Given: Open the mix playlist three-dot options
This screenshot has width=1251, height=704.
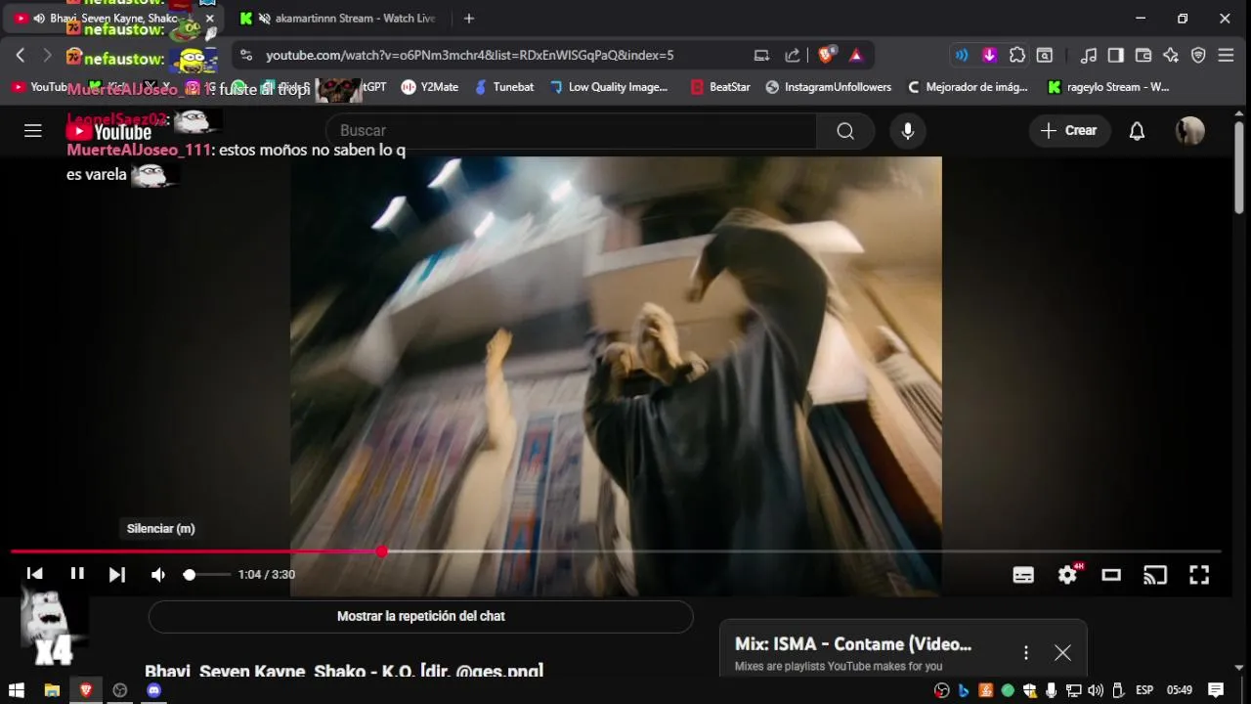Looking at the screenshot, I should tap(1026, 652).
